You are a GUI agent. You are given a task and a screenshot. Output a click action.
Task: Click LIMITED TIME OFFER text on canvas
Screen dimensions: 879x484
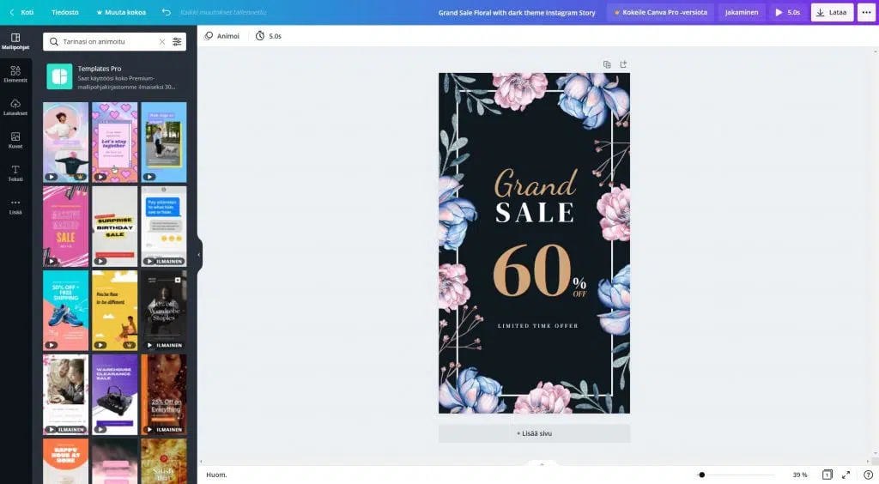(x=537, y=325)
